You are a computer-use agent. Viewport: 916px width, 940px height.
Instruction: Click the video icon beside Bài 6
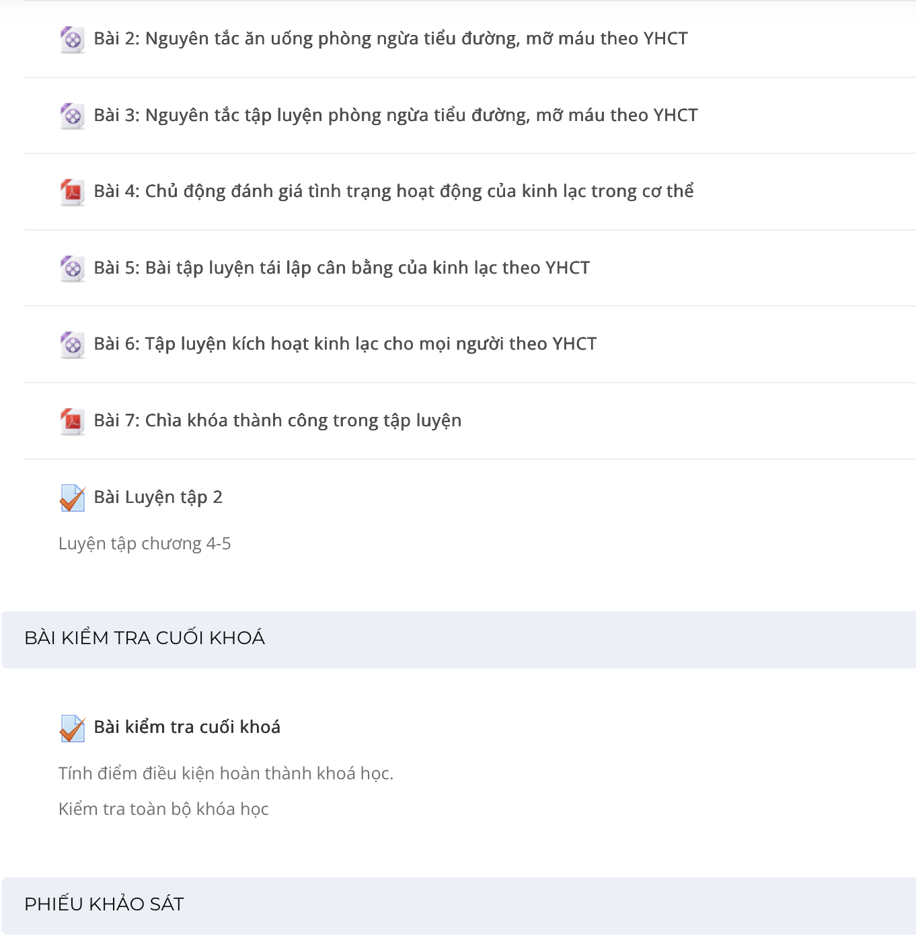coord(72,345)
